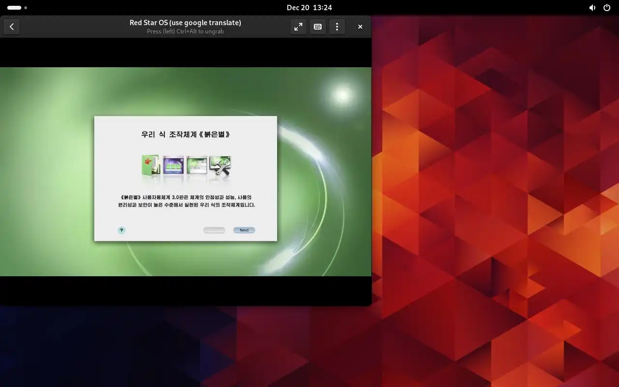
Task: Click the monitor with tools icon
Action: pos(220,165)
